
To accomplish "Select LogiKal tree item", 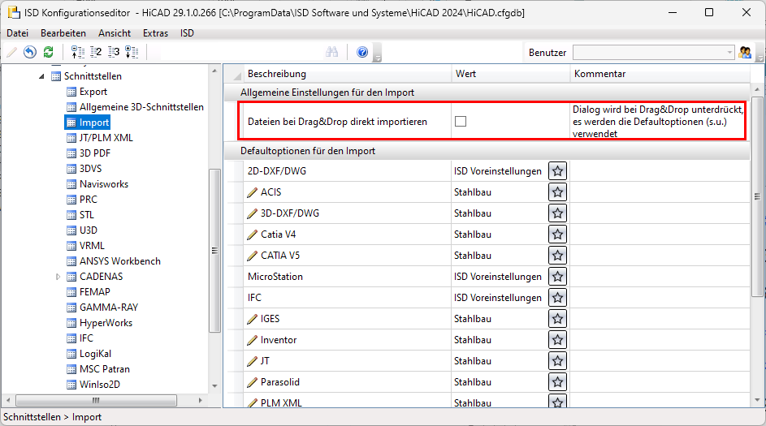I will (x=95, y=354).
